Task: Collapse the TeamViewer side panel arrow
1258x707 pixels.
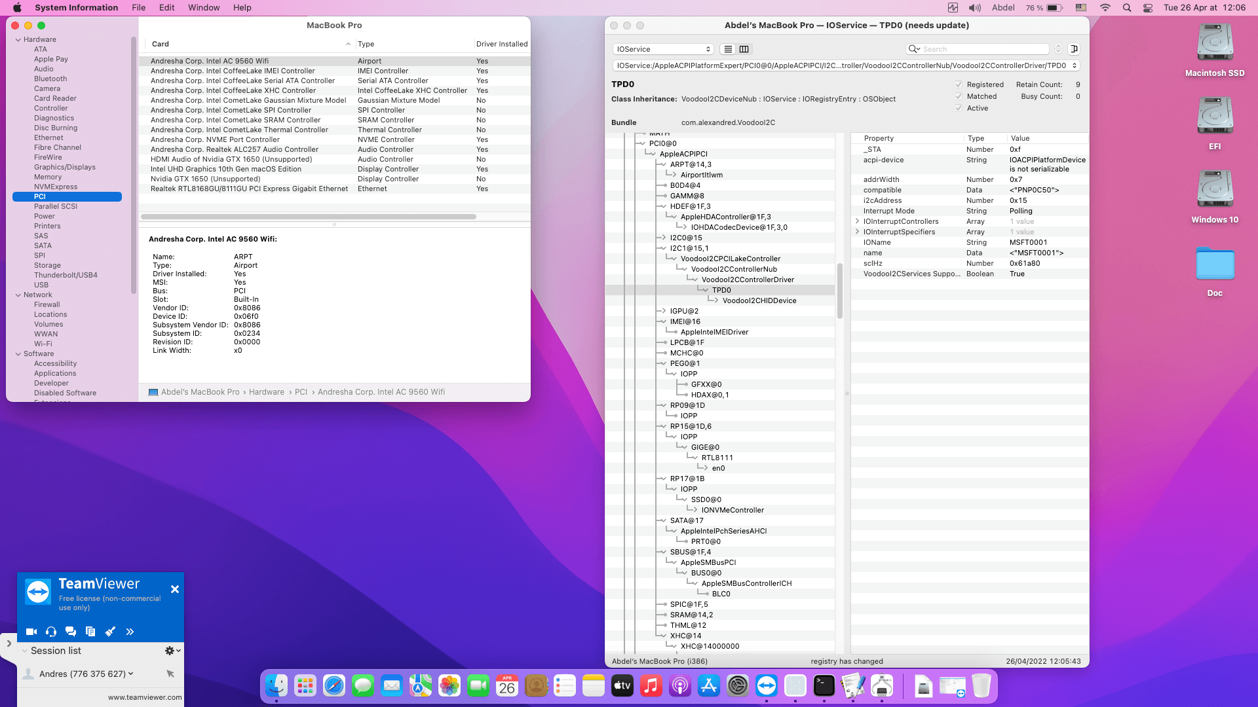Action: (9, 644)
